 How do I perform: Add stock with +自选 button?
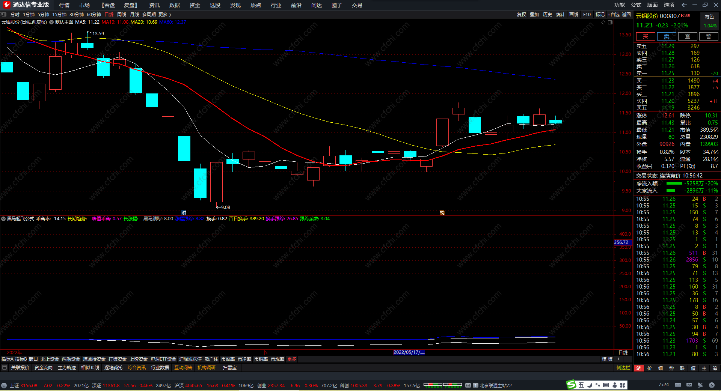[614, 15]
